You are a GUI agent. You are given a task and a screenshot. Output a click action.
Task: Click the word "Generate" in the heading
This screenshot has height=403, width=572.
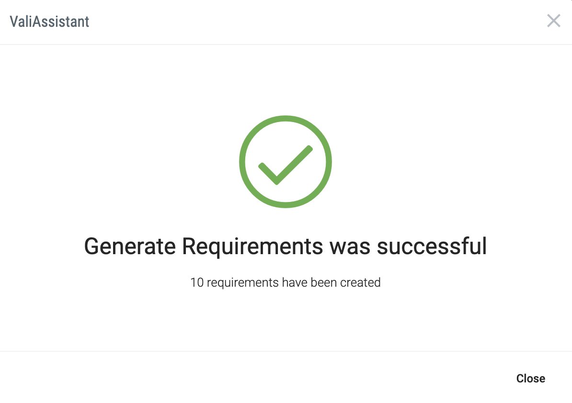click(x=130, y=246)
